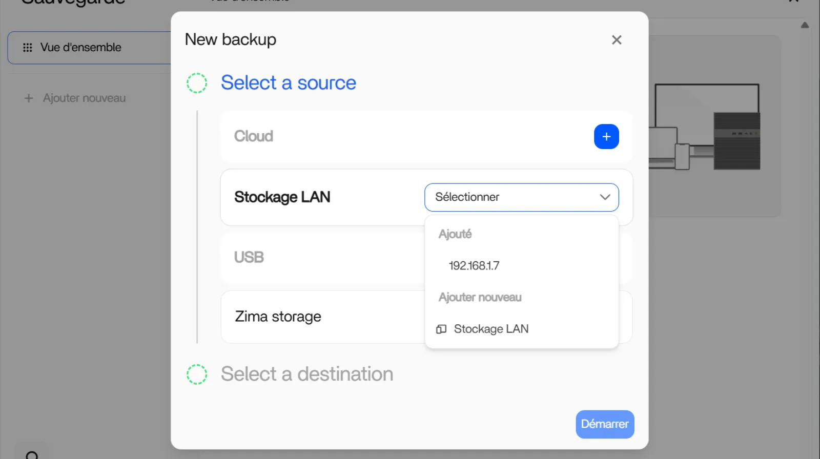Screen dimensions: 820x459
Task: Select the Cloud source label
Action: 254,136
